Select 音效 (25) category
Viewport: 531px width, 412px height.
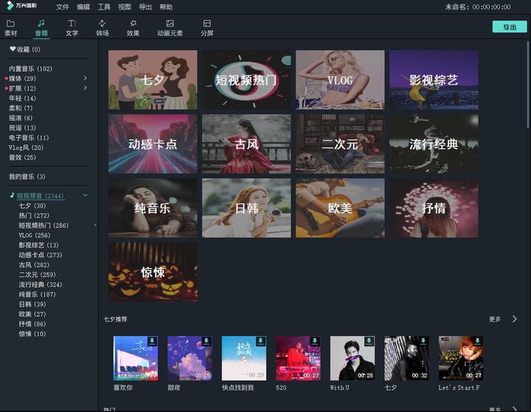pos(22,157)
